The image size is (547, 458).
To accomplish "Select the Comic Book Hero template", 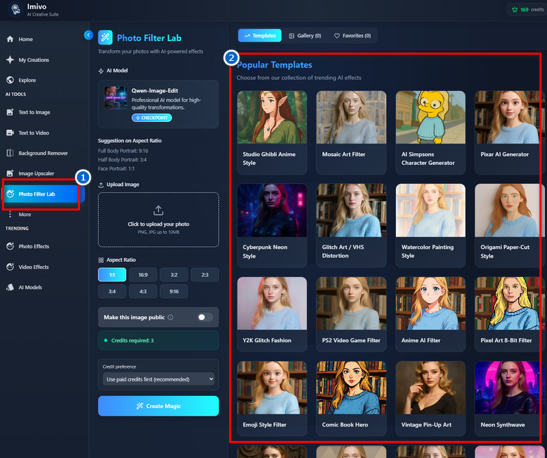I will pos(351,399).
